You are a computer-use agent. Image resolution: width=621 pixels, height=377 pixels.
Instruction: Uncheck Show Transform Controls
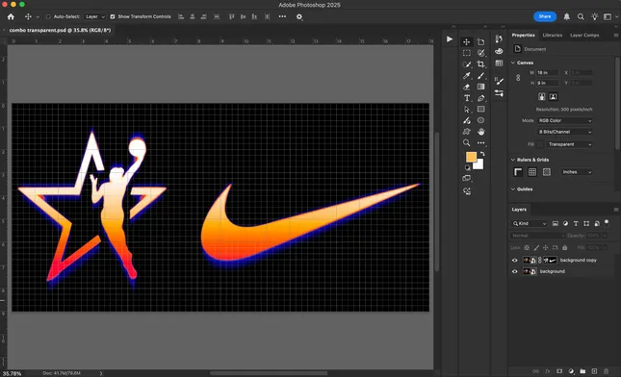(113, 16)
